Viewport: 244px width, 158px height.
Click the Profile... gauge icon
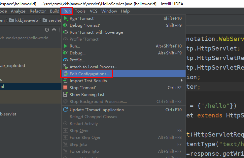tap(65, 60)
